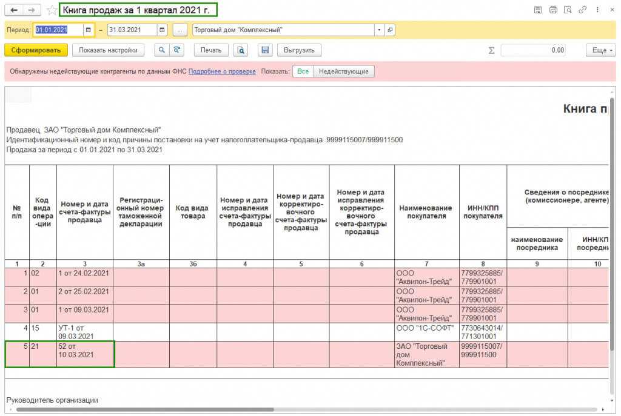
Task: Click the print preview icon
Action: [241, 50]
